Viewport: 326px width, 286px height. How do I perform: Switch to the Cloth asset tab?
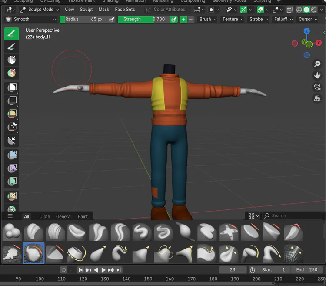(x=45, y=216)
